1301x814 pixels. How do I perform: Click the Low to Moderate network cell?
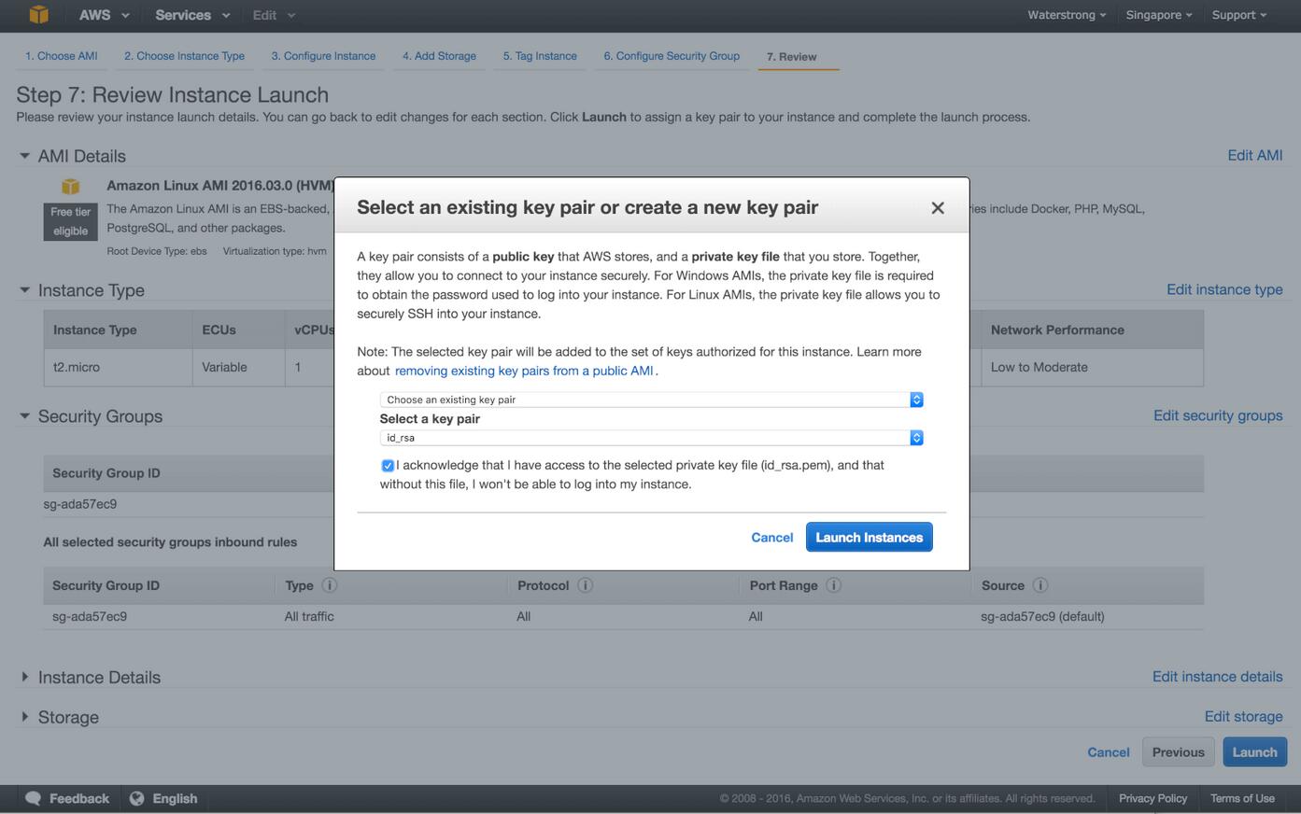click(1092, 368)
